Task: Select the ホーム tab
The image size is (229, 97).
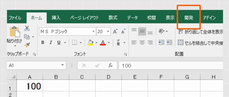Action: click(36, 18)
